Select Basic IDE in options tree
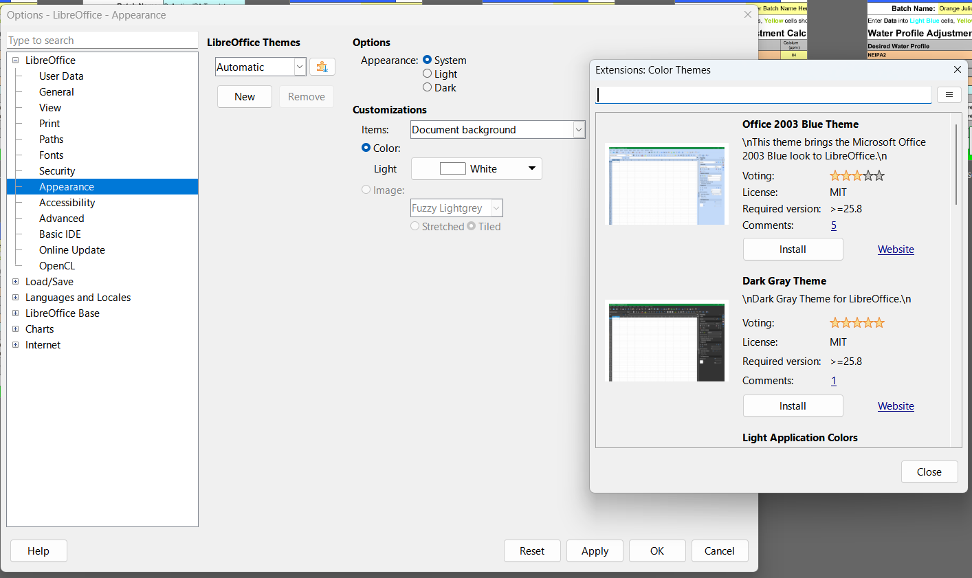Image resolution: width=972 pixels, height=578 pixels. (x=60, y=234)
